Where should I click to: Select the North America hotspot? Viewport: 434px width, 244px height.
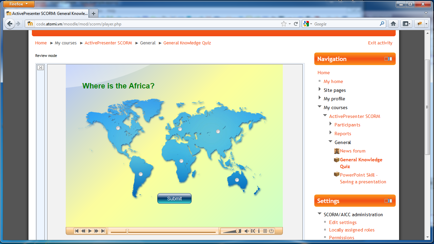(118, 128)
